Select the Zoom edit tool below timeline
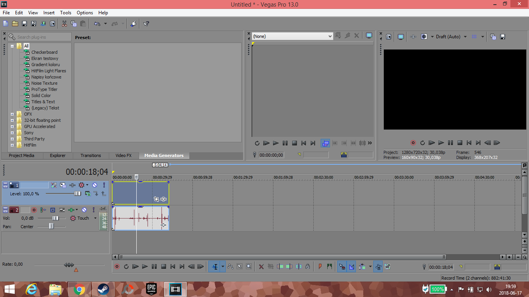 point(249,266)
